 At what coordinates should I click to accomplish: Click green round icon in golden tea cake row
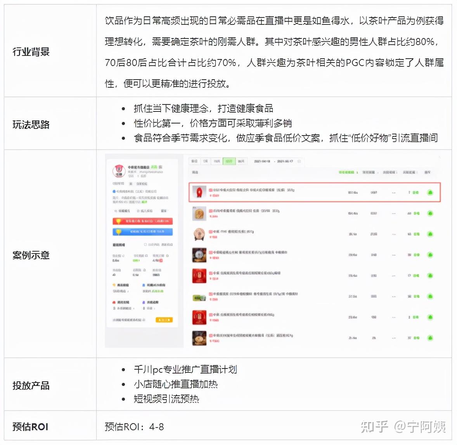(x=430, y=213)
